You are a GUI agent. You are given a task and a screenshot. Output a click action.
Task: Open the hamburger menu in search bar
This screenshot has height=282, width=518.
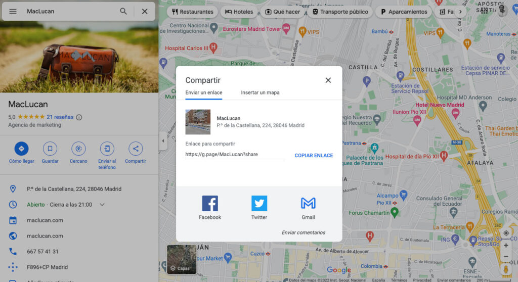(13, 11)
